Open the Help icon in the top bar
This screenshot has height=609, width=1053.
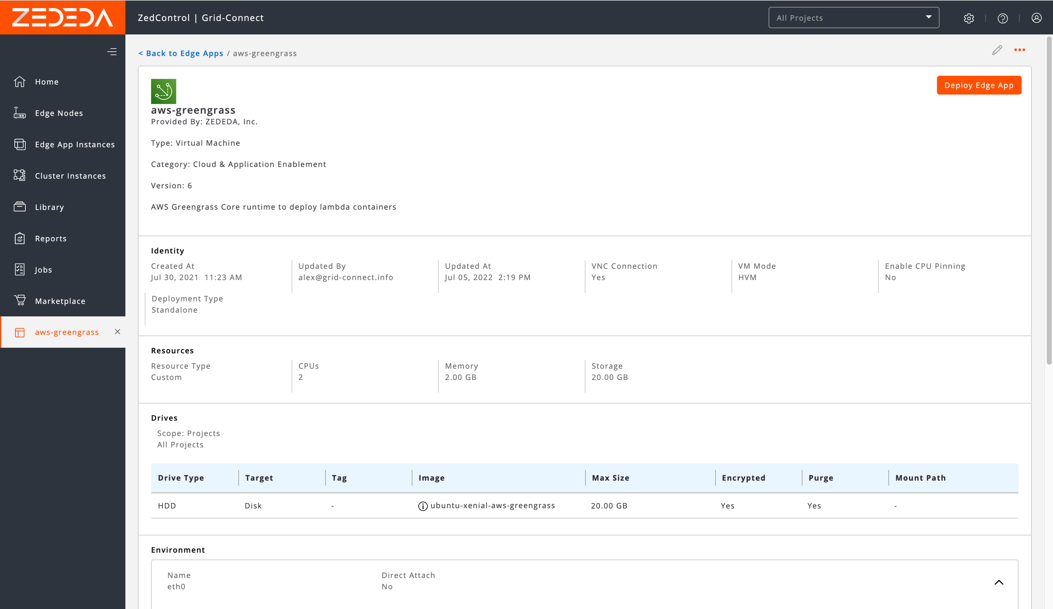coord(1003,18)
